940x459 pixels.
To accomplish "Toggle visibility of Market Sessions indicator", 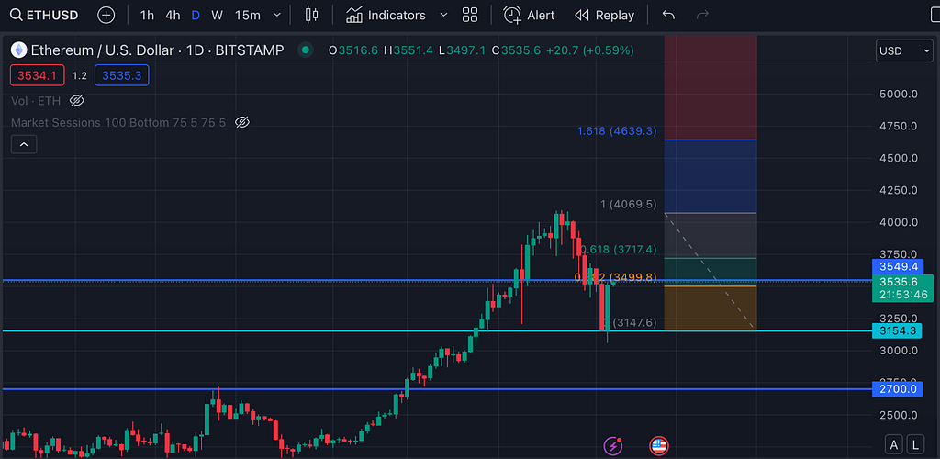I will coord(241,122).
